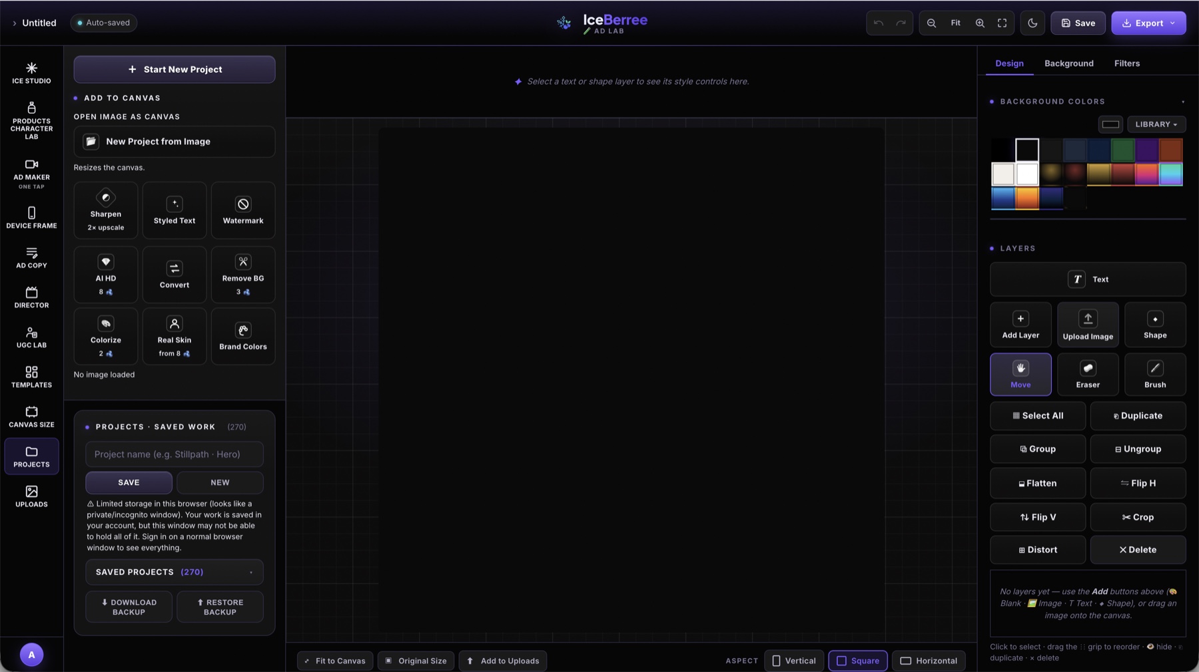Open the UGC Lab panel
Image resolution: width=1199 pixels, height=672 pixels.
pos(31,337)
